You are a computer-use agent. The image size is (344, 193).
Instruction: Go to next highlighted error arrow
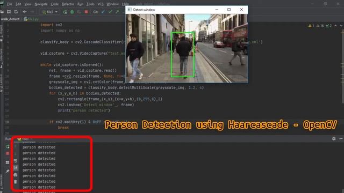(341, 26)
